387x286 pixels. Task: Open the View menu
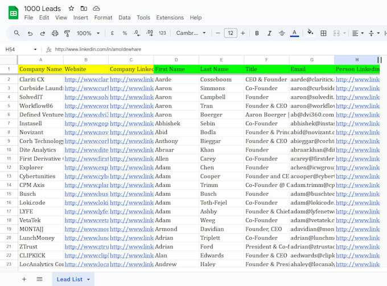click(61, 18)
